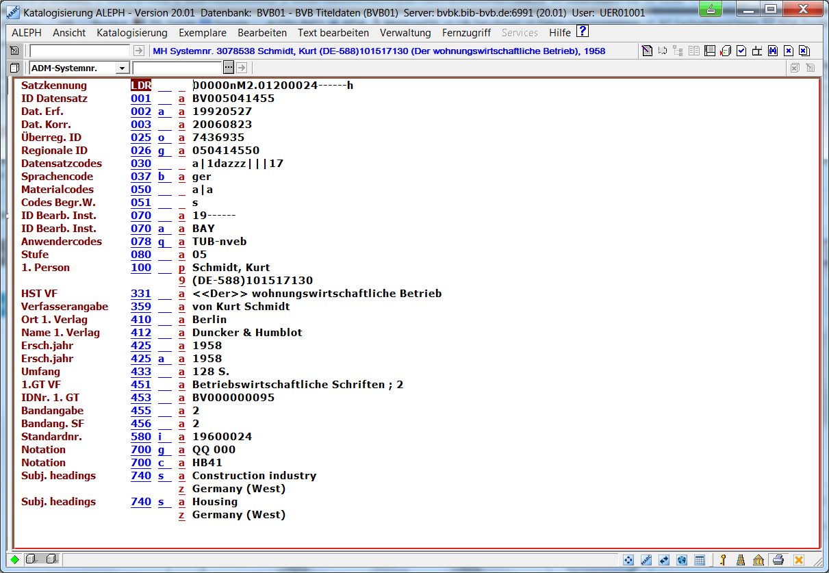Viewport: 829px width, 573px height.
Task: Click the golden key icon in status bar
Action: tap(722, 560)
